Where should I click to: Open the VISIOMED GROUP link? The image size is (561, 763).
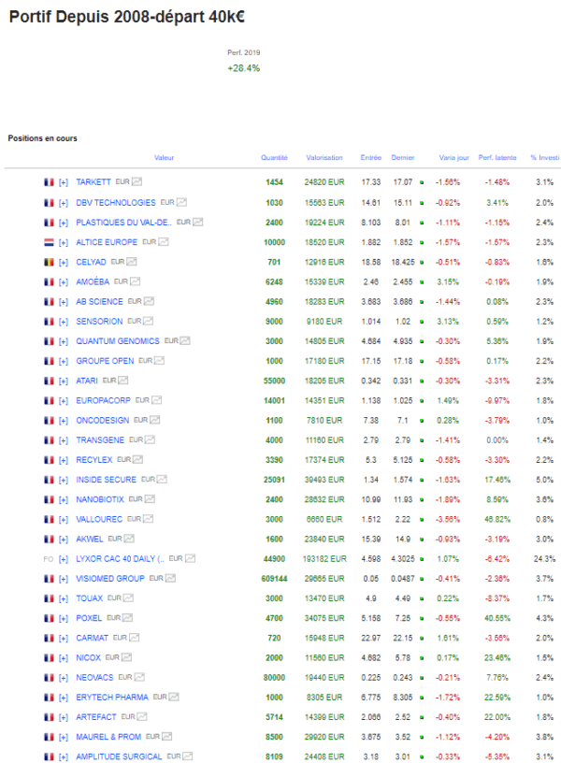click(110, 579)
